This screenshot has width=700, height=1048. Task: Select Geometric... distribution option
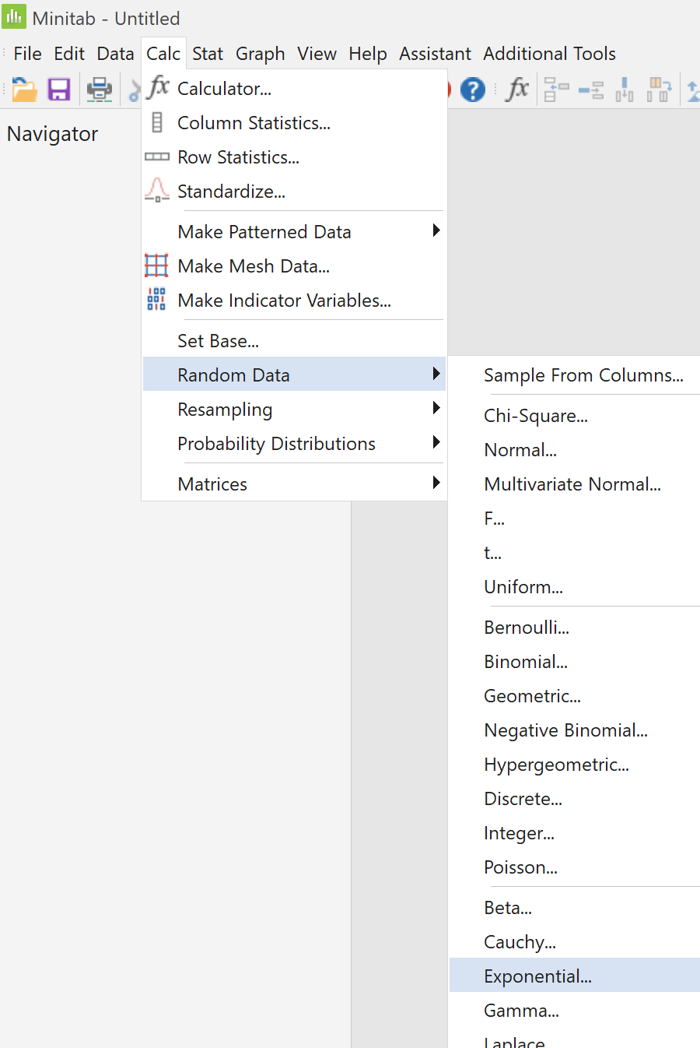[575, 696]
